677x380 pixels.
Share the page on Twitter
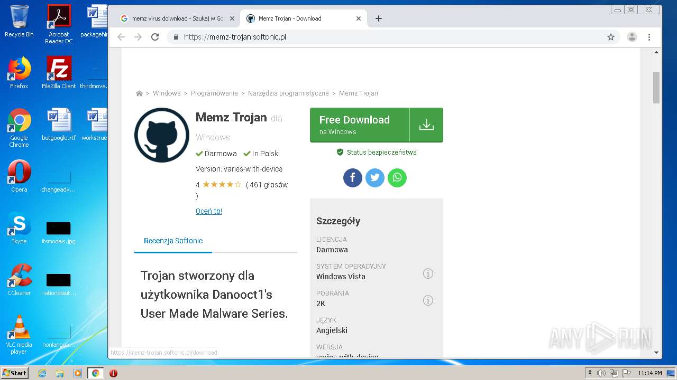coord(375,177)
